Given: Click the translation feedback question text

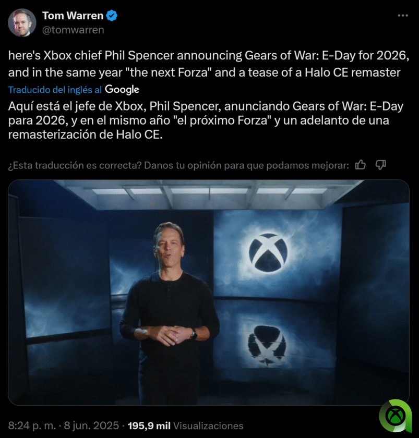Looking at the screenshot, I should (178, 165).
